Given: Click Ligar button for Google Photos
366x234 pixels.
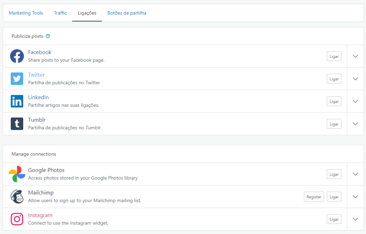Looking at the screenshot, I should coord(334,174).
